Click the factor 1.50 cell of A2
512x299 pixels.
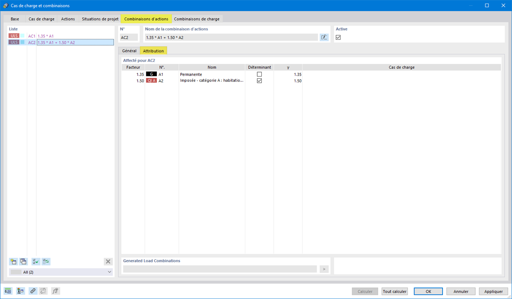[x=133, y=80]
